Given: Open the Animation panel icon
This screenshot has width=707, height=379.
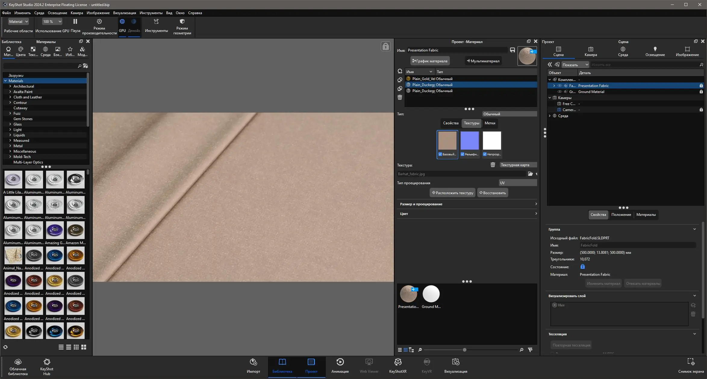Looking at the screenshot, I should coord(340,362).
